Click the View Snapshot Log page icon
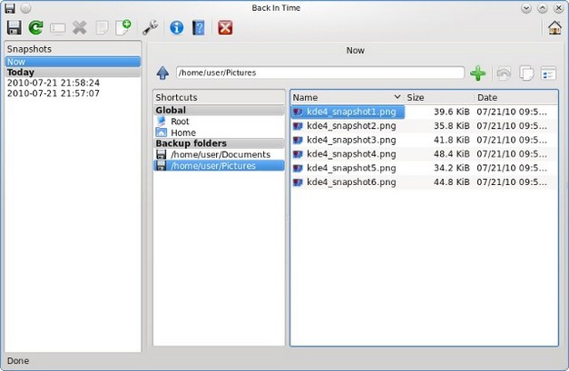 102,28
